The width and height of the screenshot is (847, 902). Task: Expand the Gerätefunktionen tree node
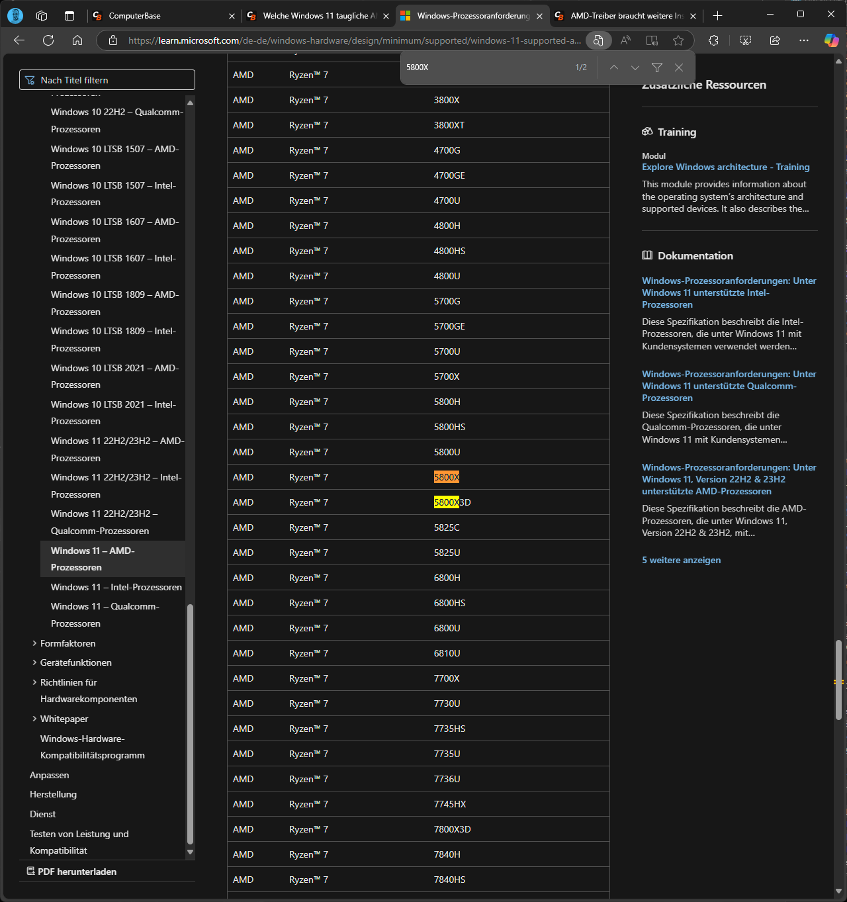34,662
